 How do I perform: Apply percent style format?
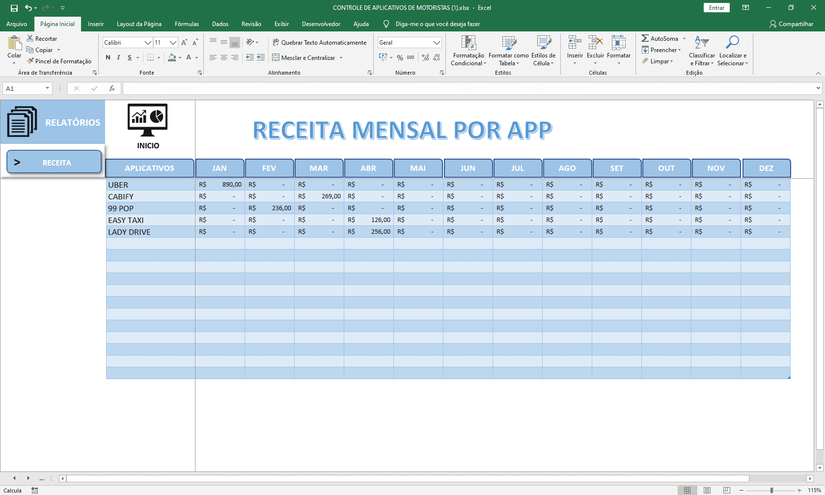(x=400, y=57)
